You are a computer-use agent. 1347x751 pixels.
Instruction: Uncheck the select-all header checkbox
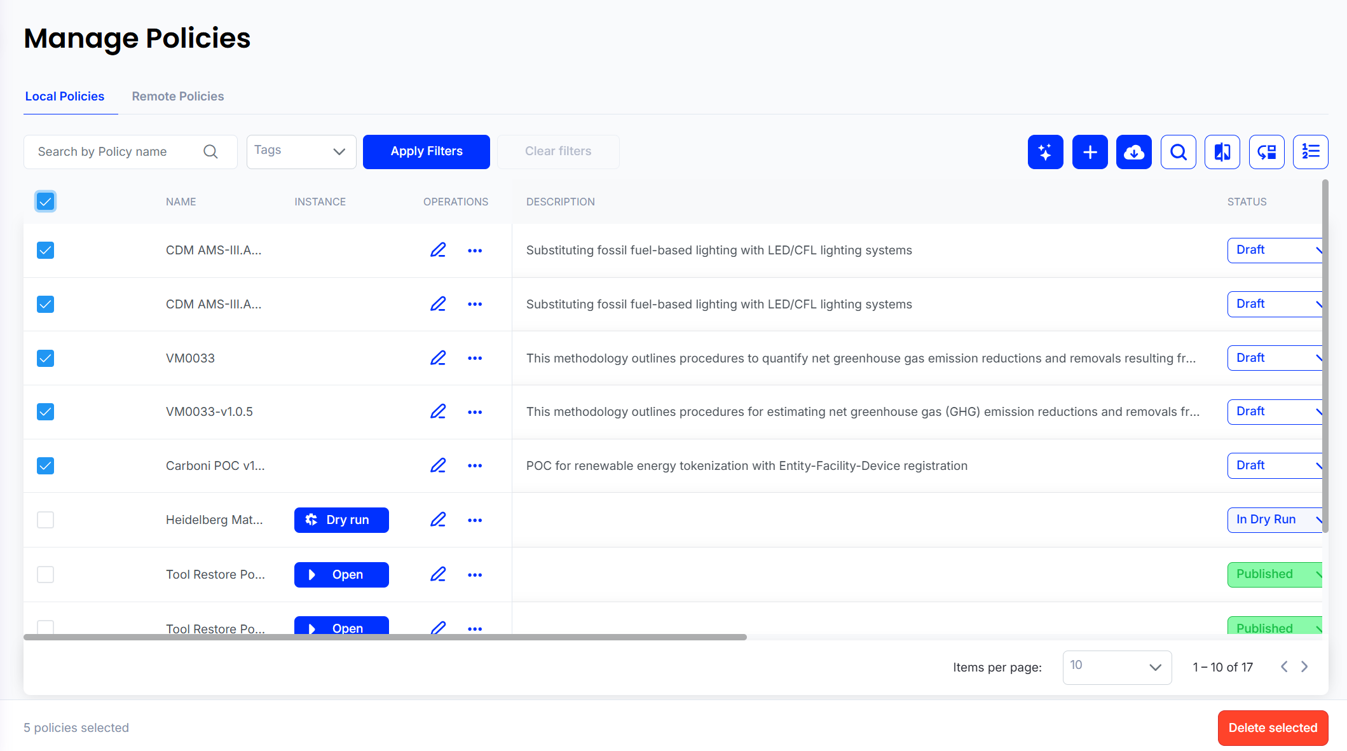click(x=45, y=202)
